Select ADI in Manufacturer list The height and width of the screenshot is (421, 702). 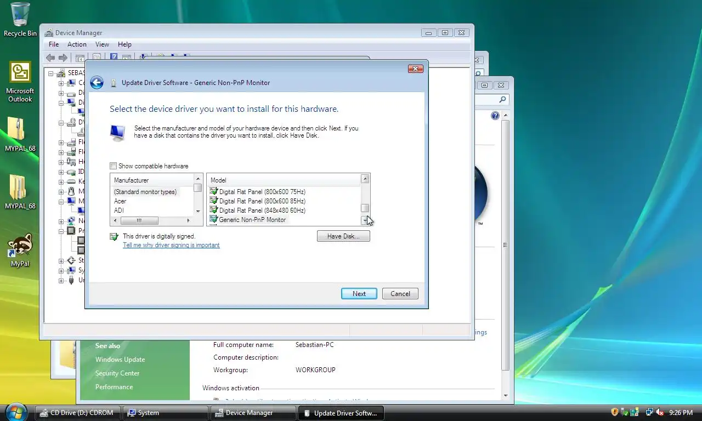tap(119, 210)
